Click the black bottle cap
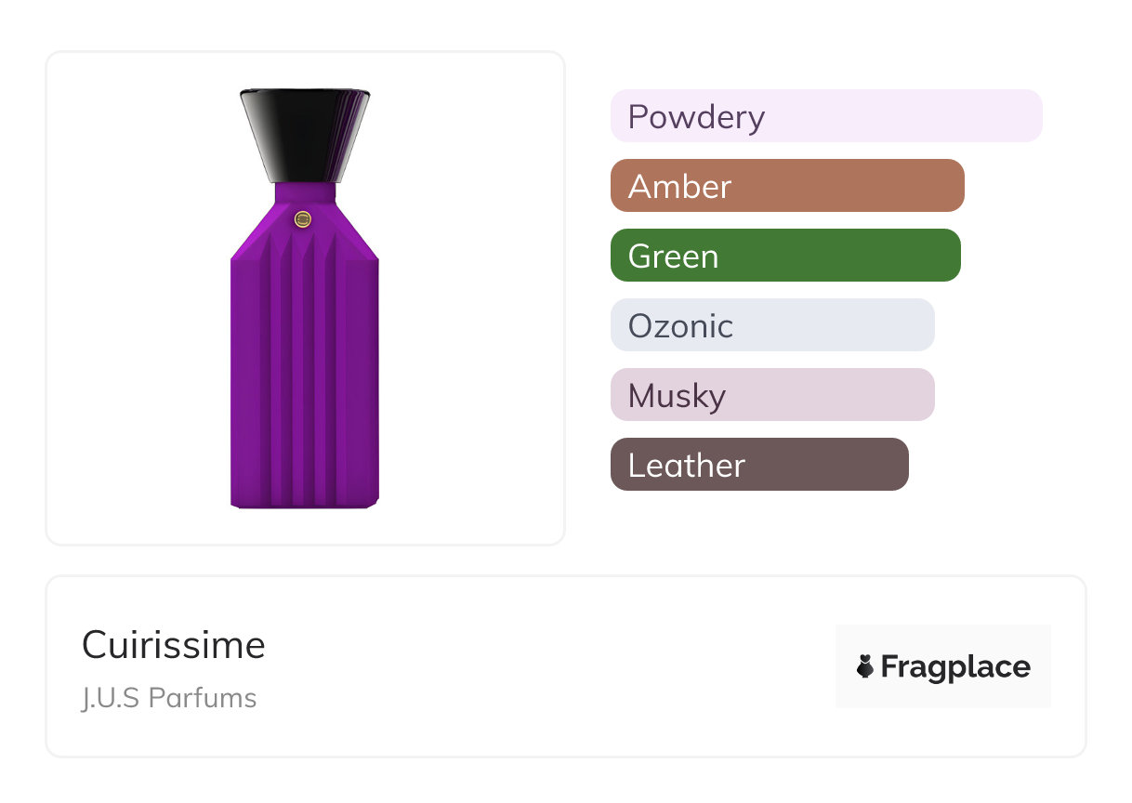The height and width of the screenshot is (803, 1132). [x=305, y=136]
